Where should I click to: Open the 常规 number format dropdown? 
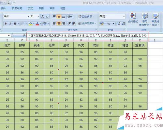click(124, 17)
